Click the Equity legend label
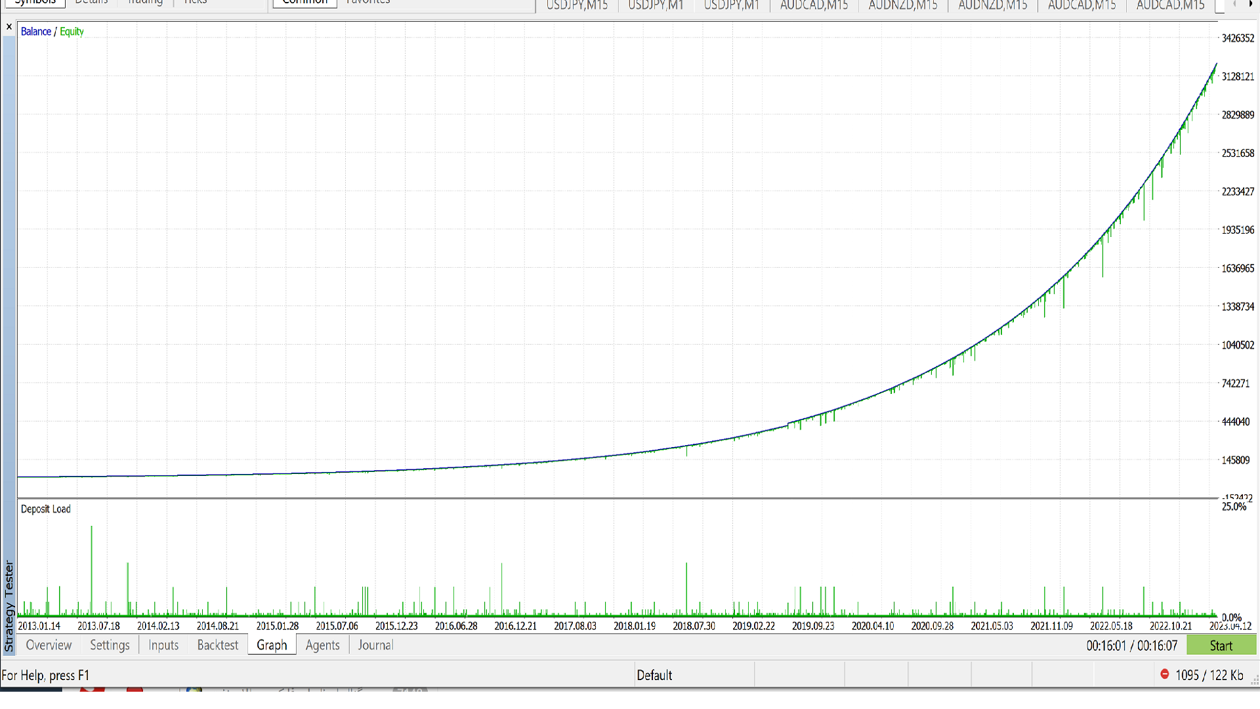The width and height of the screenshot is (1260, 709). click(x=72, y=32)
